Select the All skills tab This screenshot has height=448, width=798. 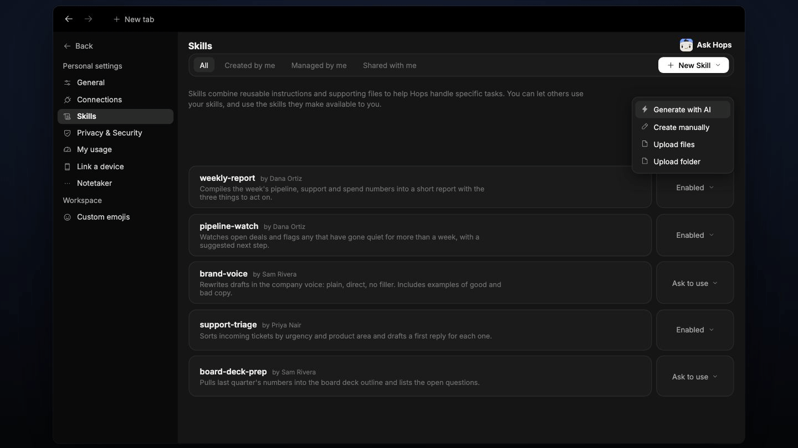point(204,65)
